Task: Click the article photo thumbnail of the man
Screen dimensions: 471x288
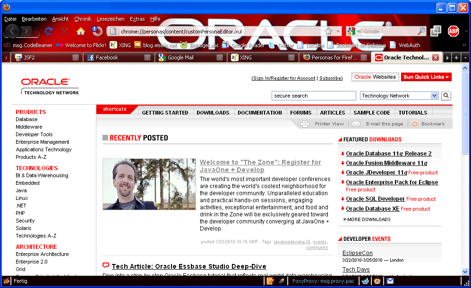Action: (149, 184)
